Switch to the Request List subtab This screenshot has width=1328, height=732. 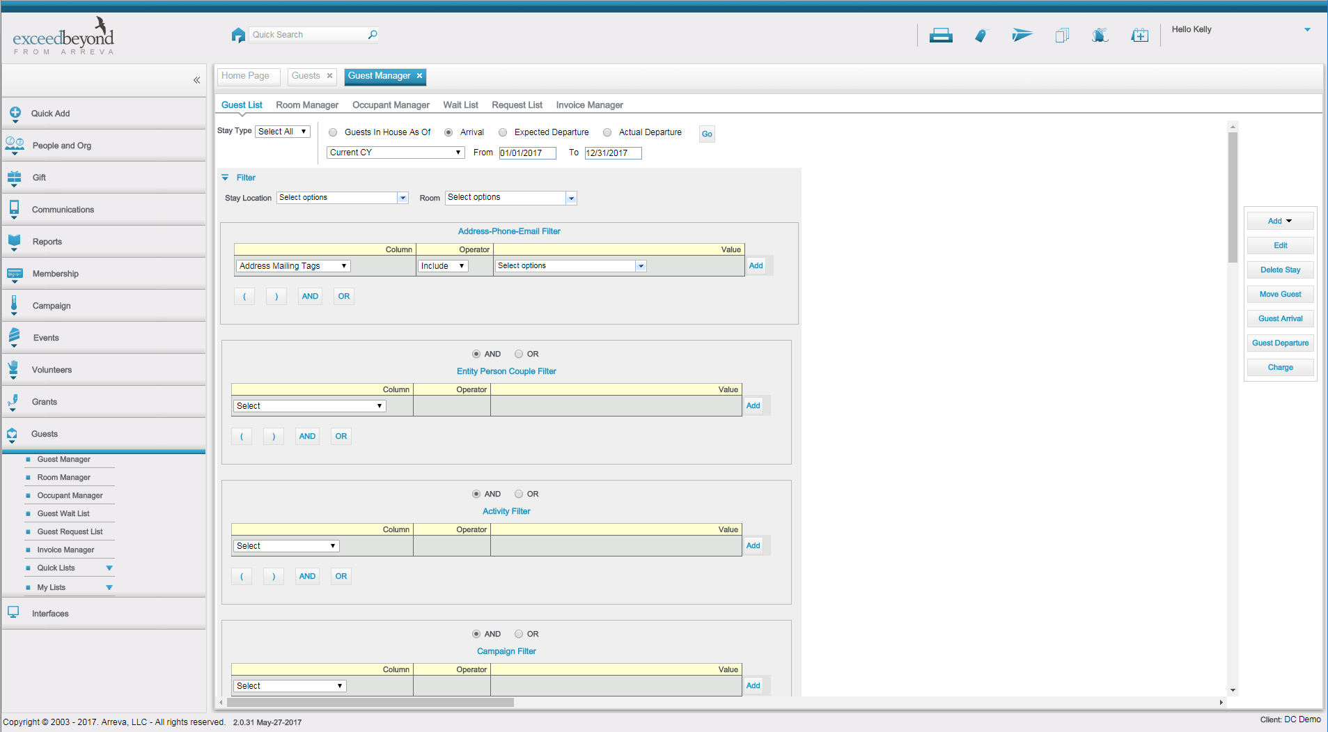point(517,105)
